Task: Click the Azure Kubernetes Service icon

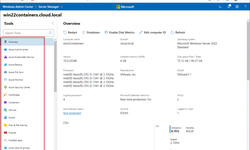Action: [x=5, y=57]
